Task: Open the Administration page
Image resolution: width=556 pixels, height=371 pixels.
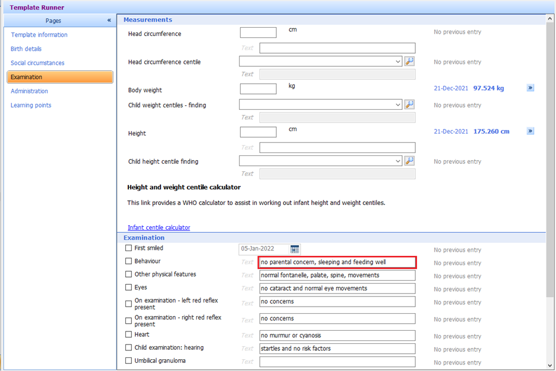Action: pos(28,91)
